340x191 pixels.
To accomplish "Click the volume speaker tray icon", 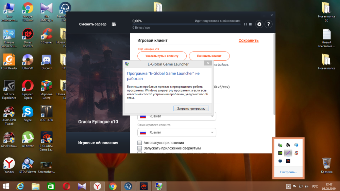I will tap(307, 187).
